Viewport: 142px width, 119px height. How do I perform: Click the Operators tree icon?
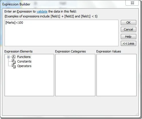(x=13, y=66)
